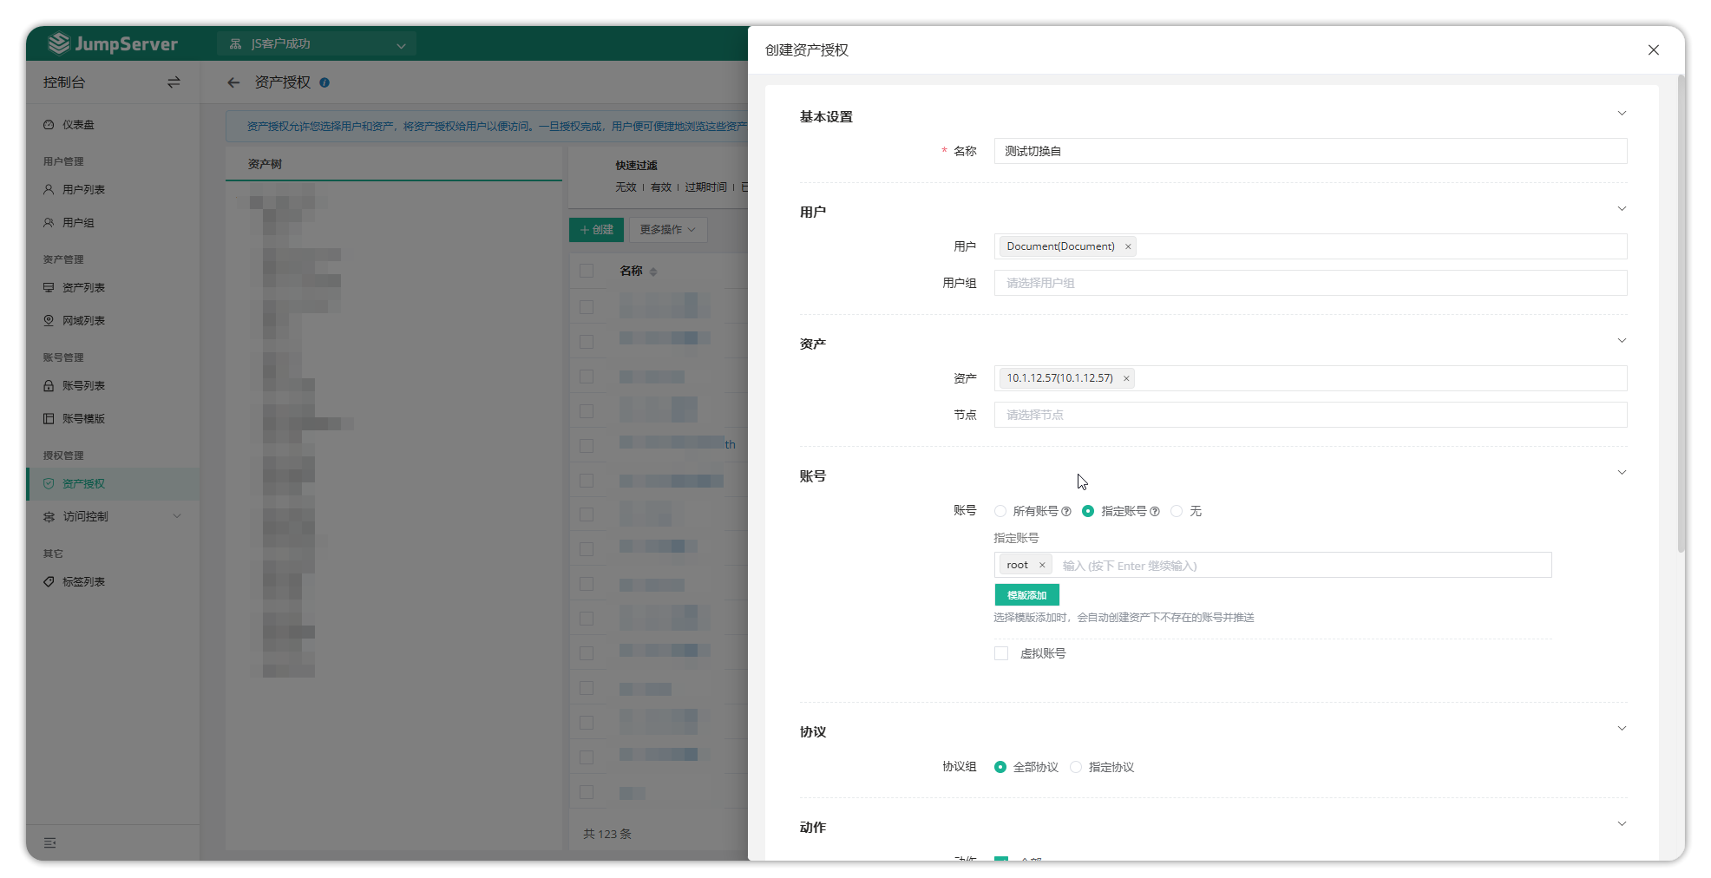
Task: Click the help icon next to 指定账号
Action: 1155,512
